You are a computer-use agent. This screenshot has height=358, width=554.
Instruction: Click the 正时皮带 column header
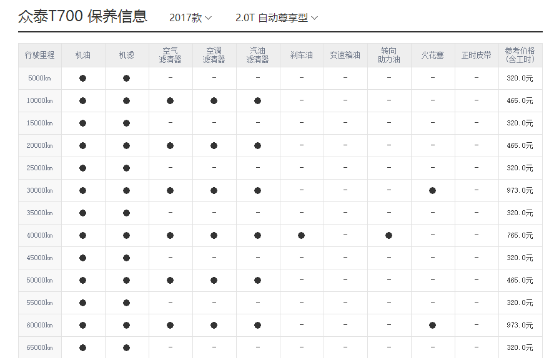point(477,55)
